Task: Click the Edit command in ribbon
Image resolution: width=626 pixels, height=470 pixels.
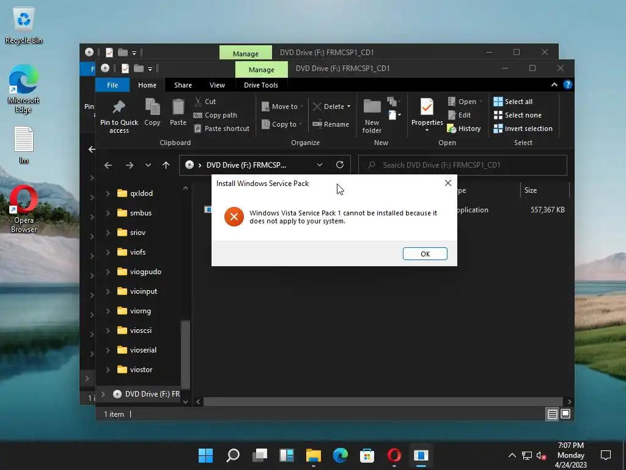Action: pyautogui.click(x=459, y=115)
